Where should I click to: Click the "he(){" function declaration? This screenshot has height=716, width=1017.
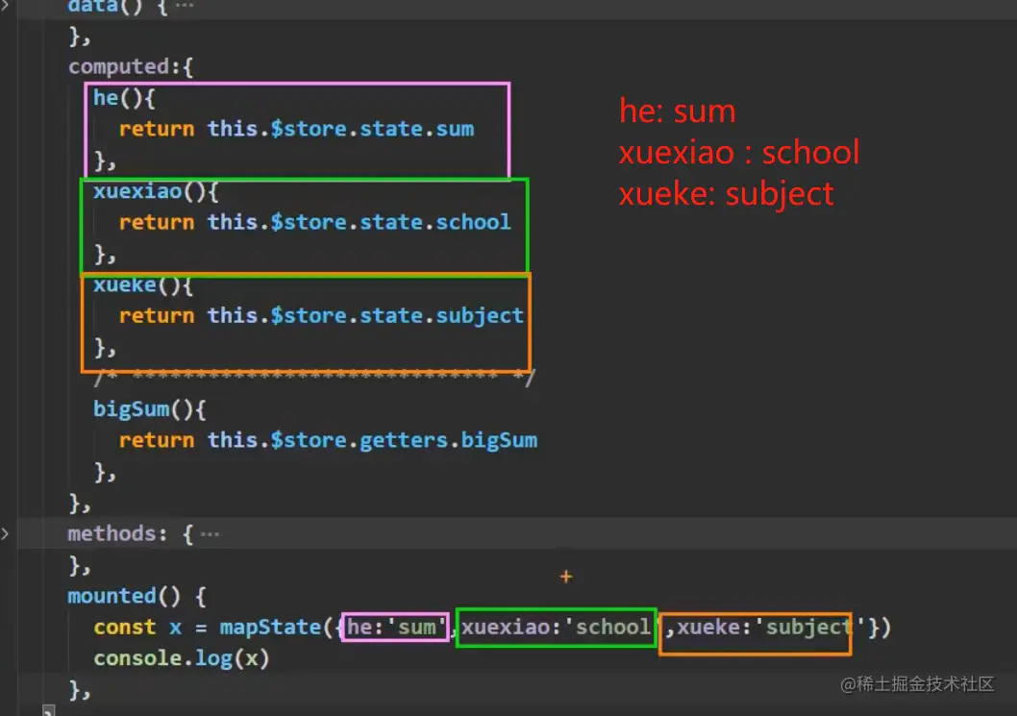[x=124, y=98]
